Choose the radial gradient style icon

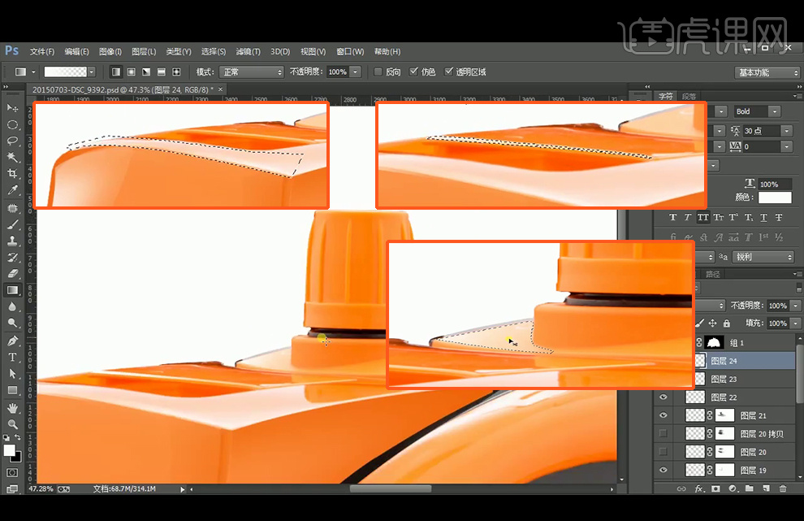[x=131, y=72]
